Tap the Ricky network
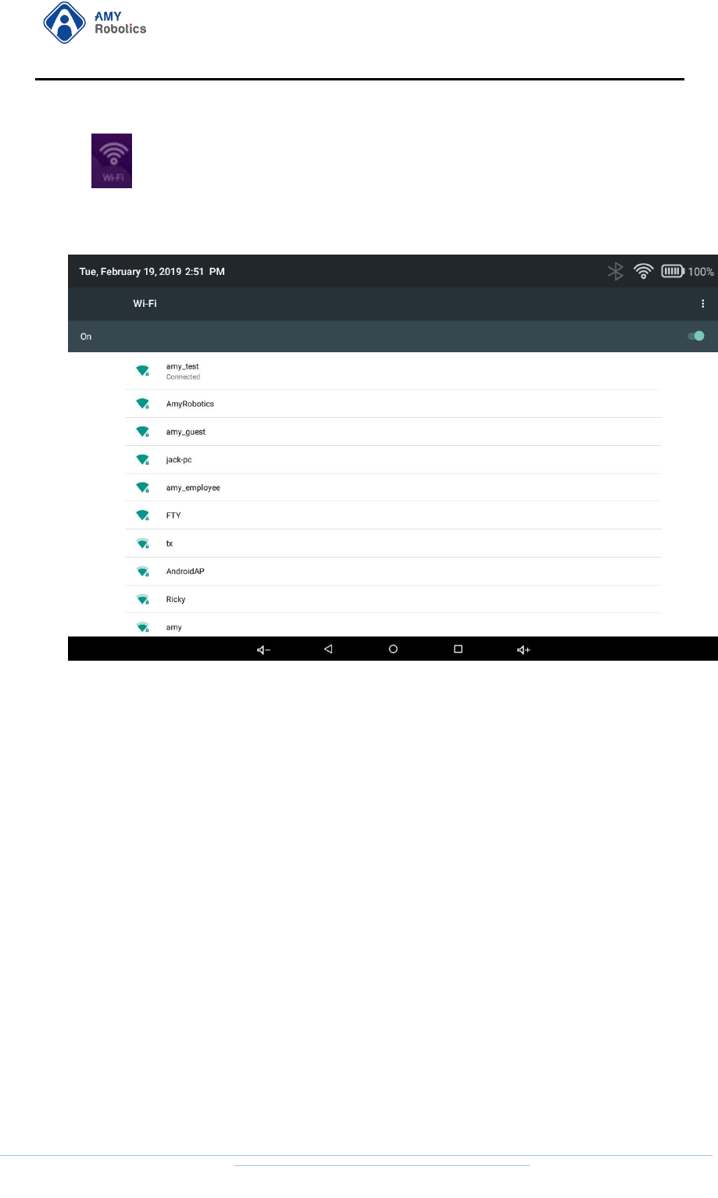This screenshot has width=718, height=1198. [x=393, y=599]
